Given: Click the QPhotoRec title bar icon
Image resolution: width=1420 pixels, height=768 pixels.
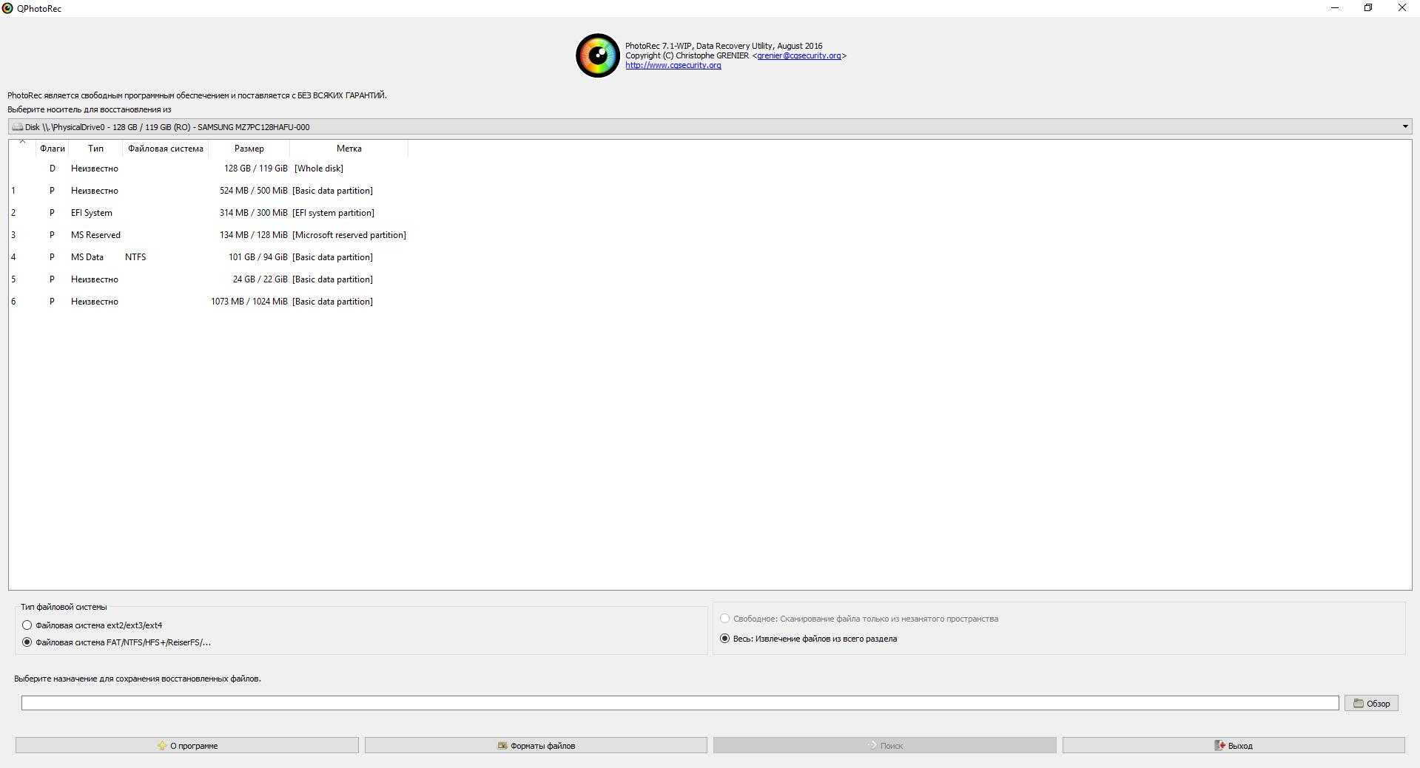Looking at the screenshot, I should [x=7, y=8].
